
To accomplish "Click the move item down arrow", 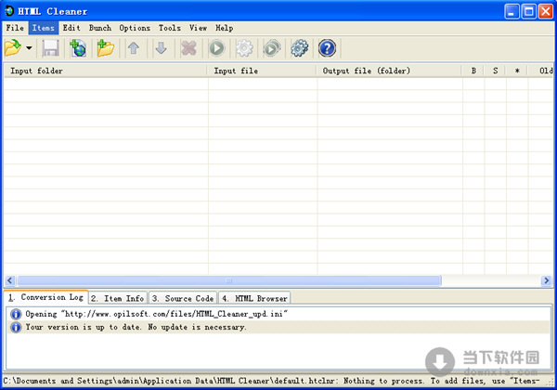I will point(161,48).
